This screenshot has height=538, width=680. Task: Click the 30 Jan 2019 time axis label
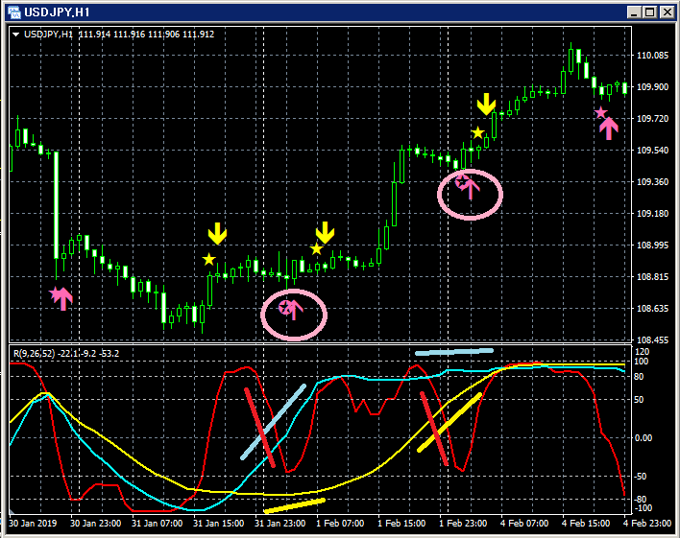click(33, 524)
